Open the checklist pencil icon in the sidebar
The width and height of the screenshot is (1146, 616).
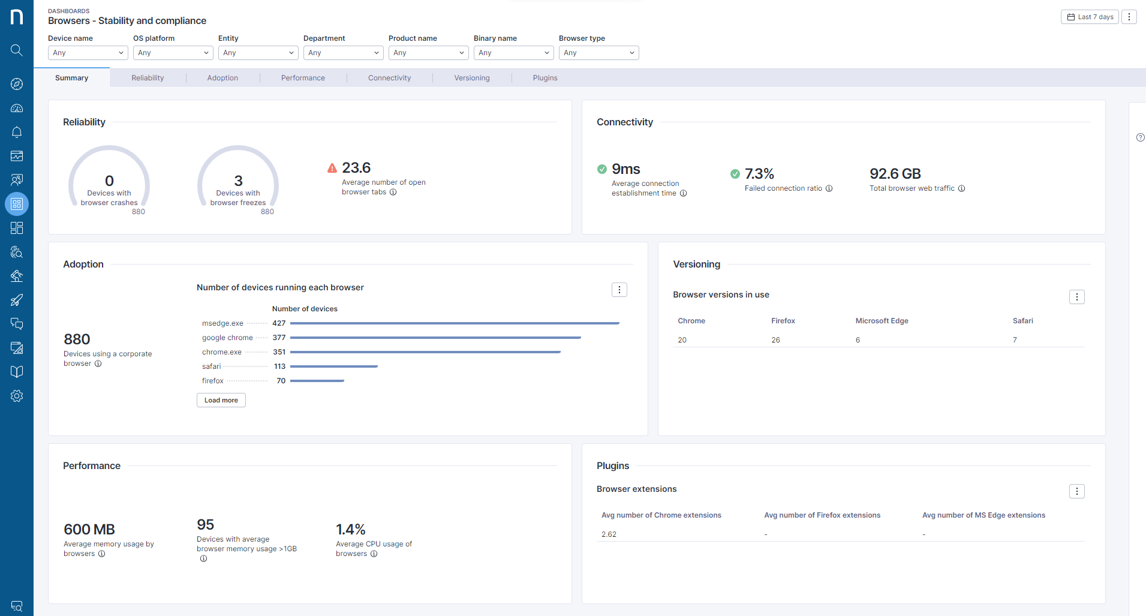pyautogui.click(x=17, y=348)
